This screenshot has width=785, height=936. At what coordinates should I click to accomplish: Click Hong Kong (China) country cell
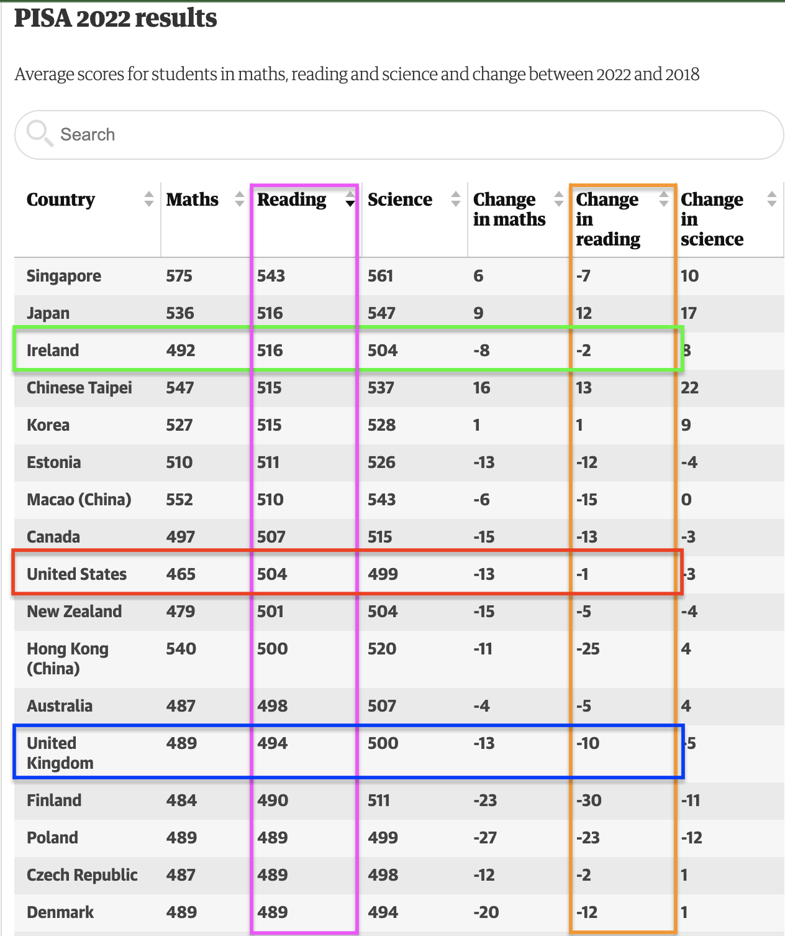click(x=67, y=658)
